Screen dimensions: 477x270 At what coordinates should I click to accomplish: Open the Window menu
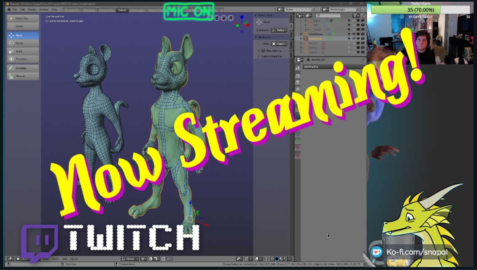pyautogui.click(x=44, y=9)
